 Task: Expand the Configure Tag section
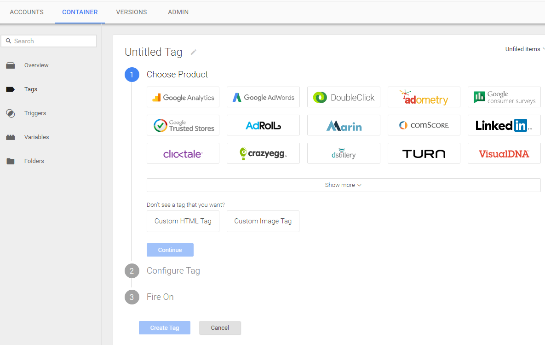173,271
